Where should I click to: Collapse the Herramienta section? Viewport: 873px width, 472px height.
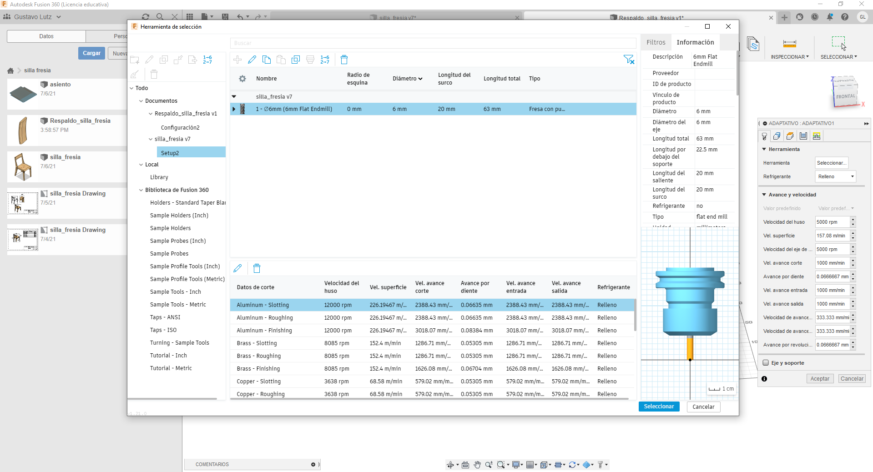point(764,149)
